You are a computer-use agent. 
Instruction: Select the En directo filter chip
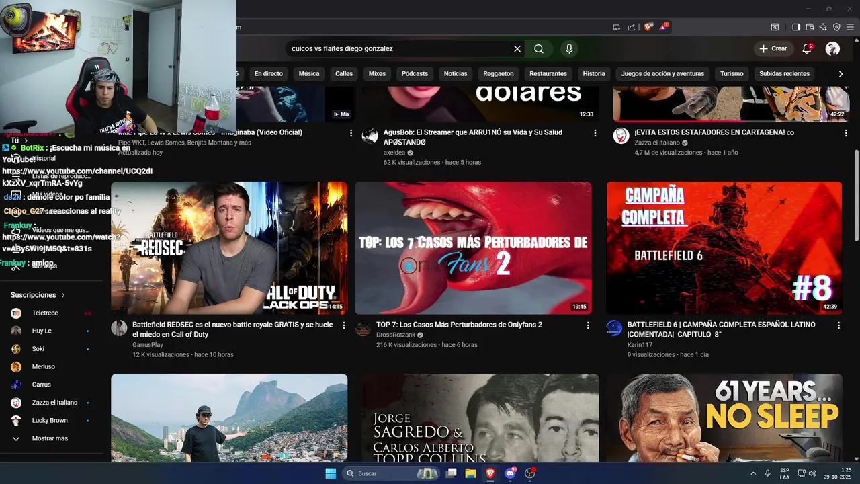[x=268, y=73]
